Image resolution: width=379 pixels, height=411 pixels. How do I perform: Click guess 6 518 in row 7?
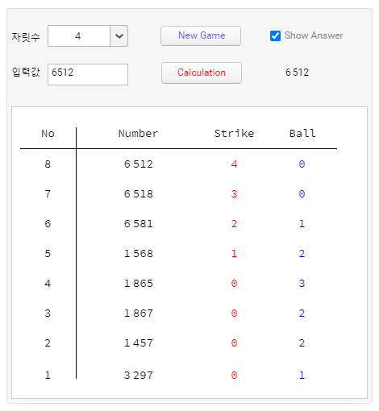139,194
